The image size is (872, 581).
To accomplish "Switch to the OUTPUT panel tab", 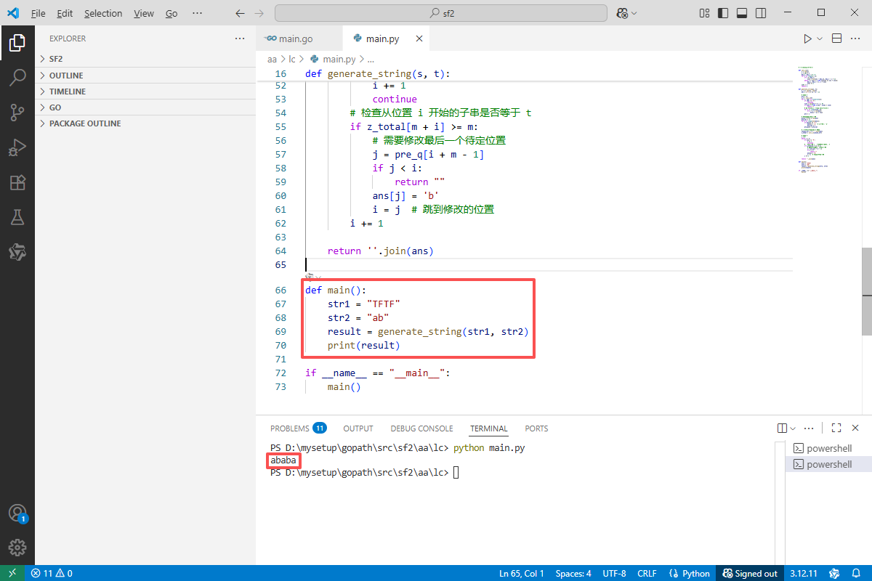I will tap(358, 428).
